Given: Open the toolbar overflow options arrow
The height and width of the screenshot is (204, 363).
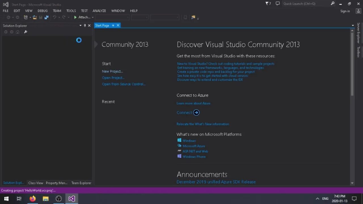Looking at the screenshot, I should coord(198,18).
